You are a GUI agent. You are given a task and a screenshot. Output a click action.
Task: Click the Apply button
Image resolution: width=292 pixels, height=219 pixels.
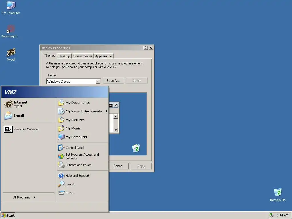click(x=141, y=166)
